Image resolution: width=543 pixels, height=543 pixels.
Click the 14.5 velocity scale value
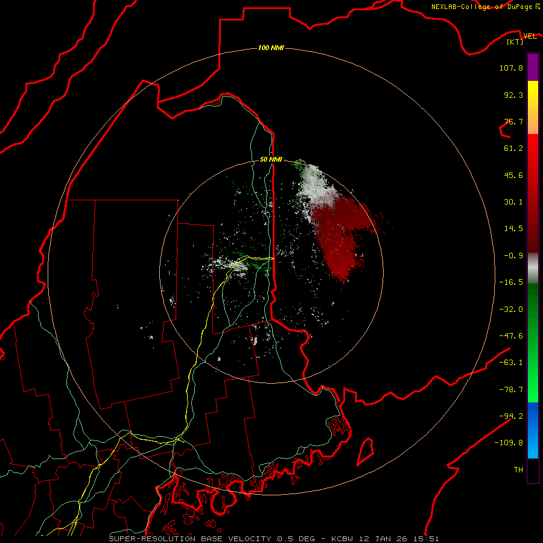pyautogui.click(x=513, y=229)
